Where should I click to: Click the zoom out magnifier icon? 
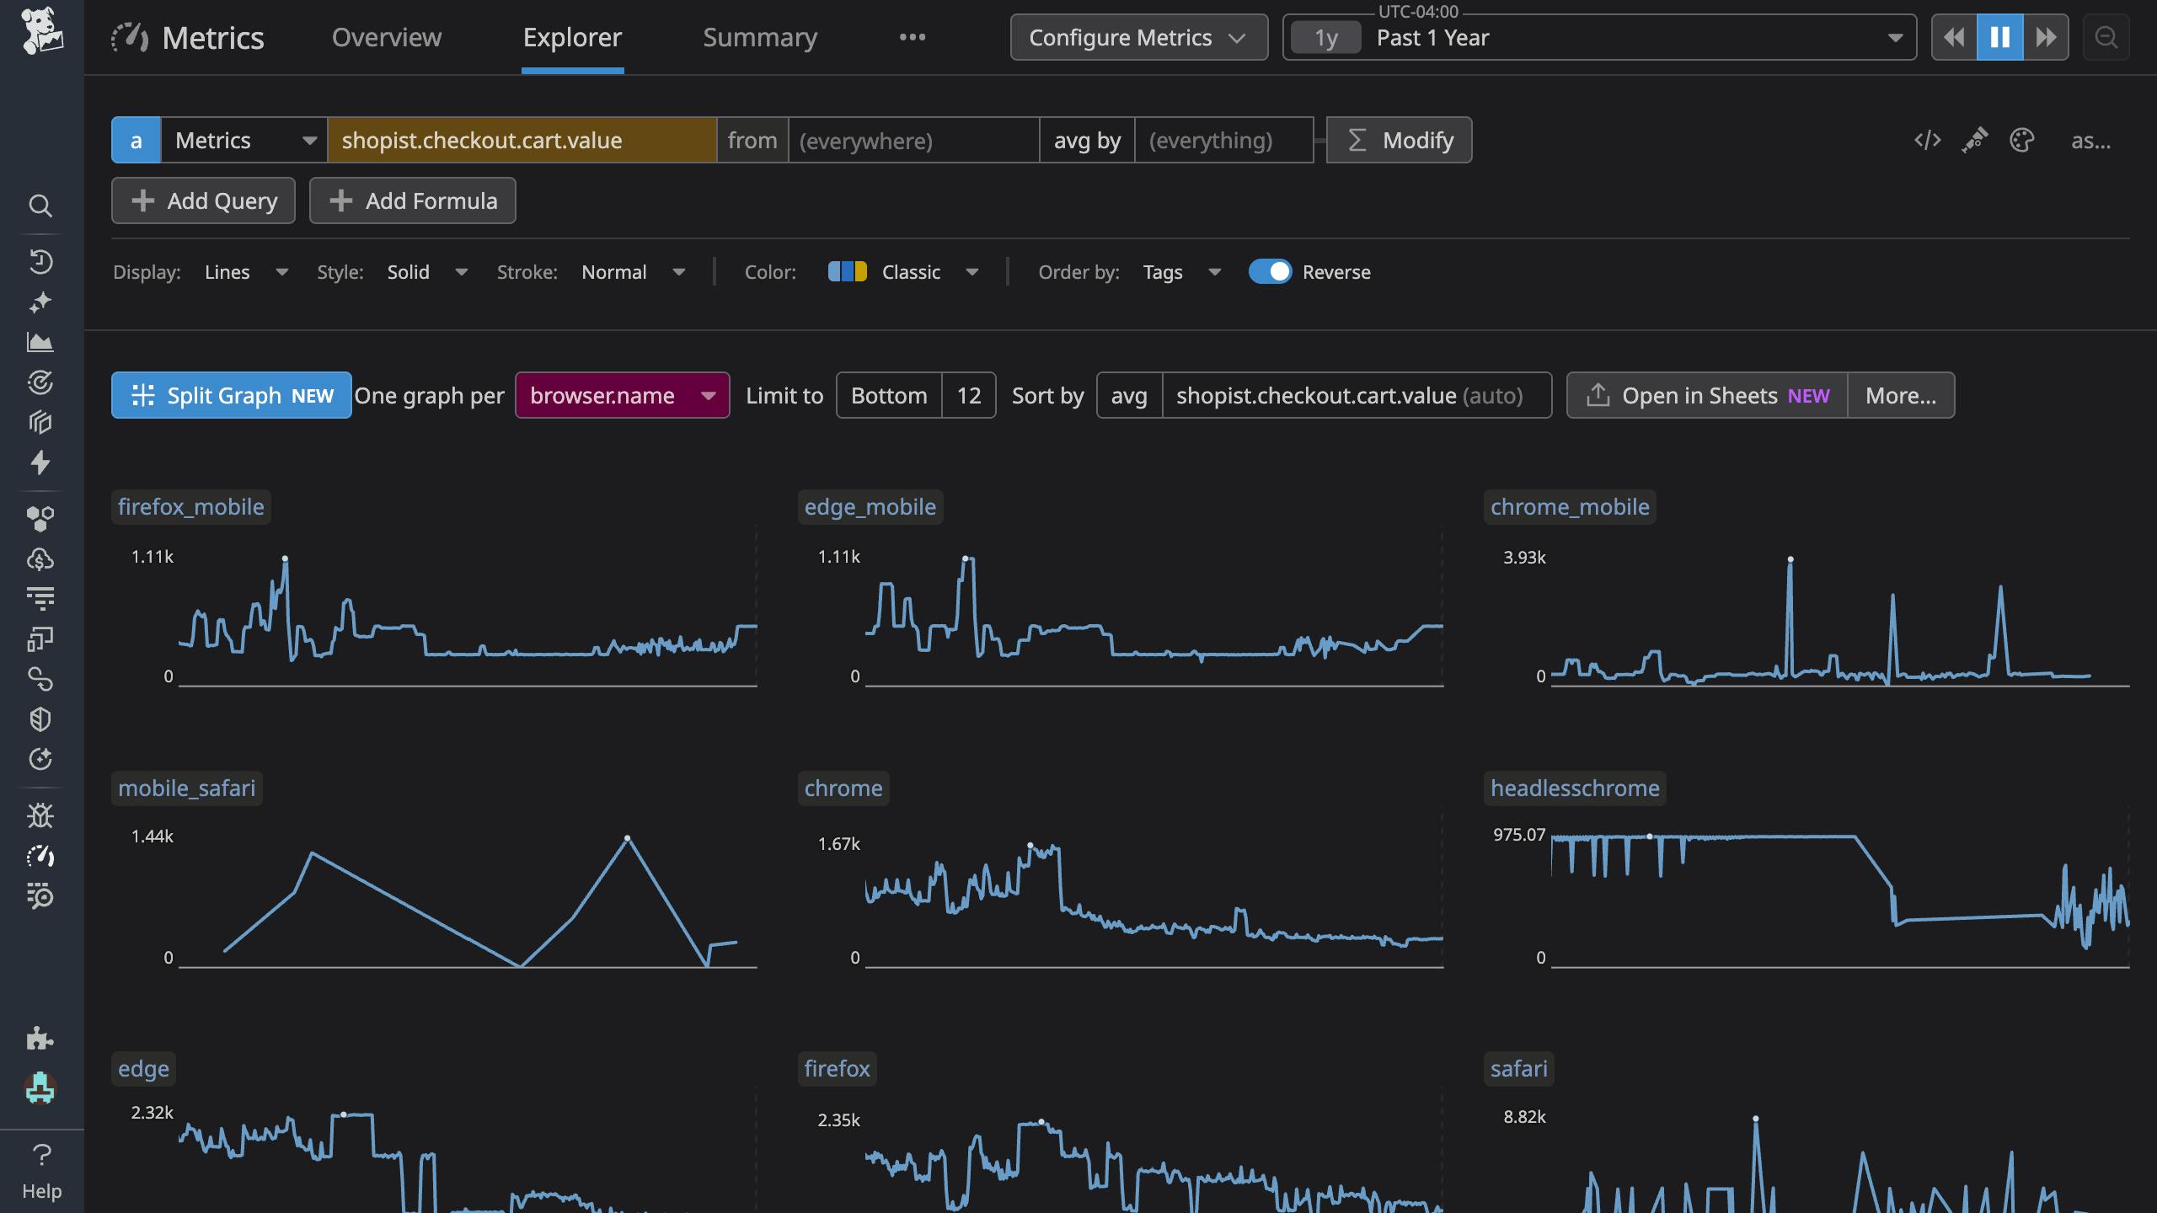coord(2106,37)
